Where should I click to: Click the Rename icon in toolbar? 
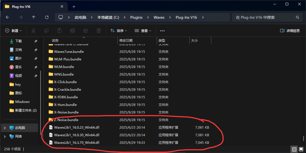[73, 31]
